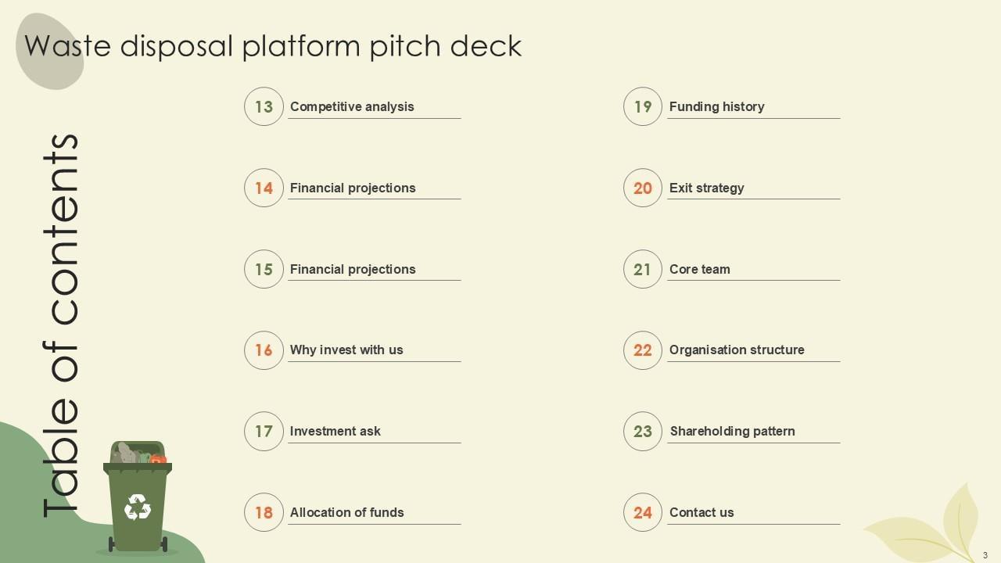This screenshot has width=1001, height=563.
Task: Open the Funding history entry
Action: (x=716, y=106)
